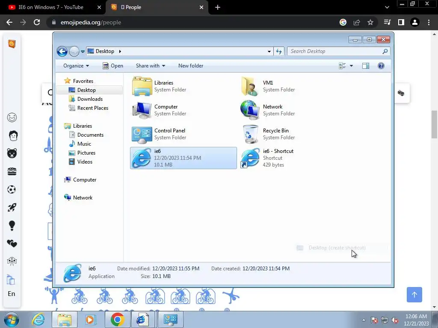
Task: Open Music library
Action: tap(84, 143)
